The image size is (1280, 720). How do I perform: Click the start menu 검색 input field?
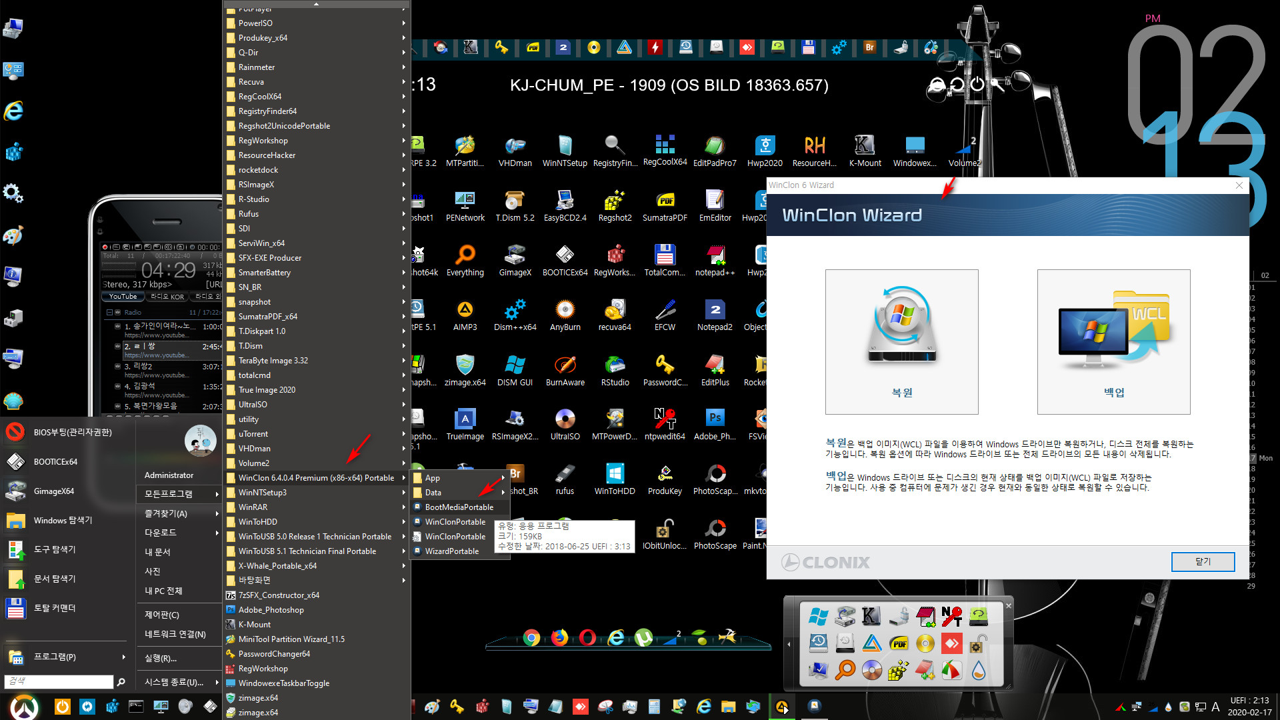59,681
